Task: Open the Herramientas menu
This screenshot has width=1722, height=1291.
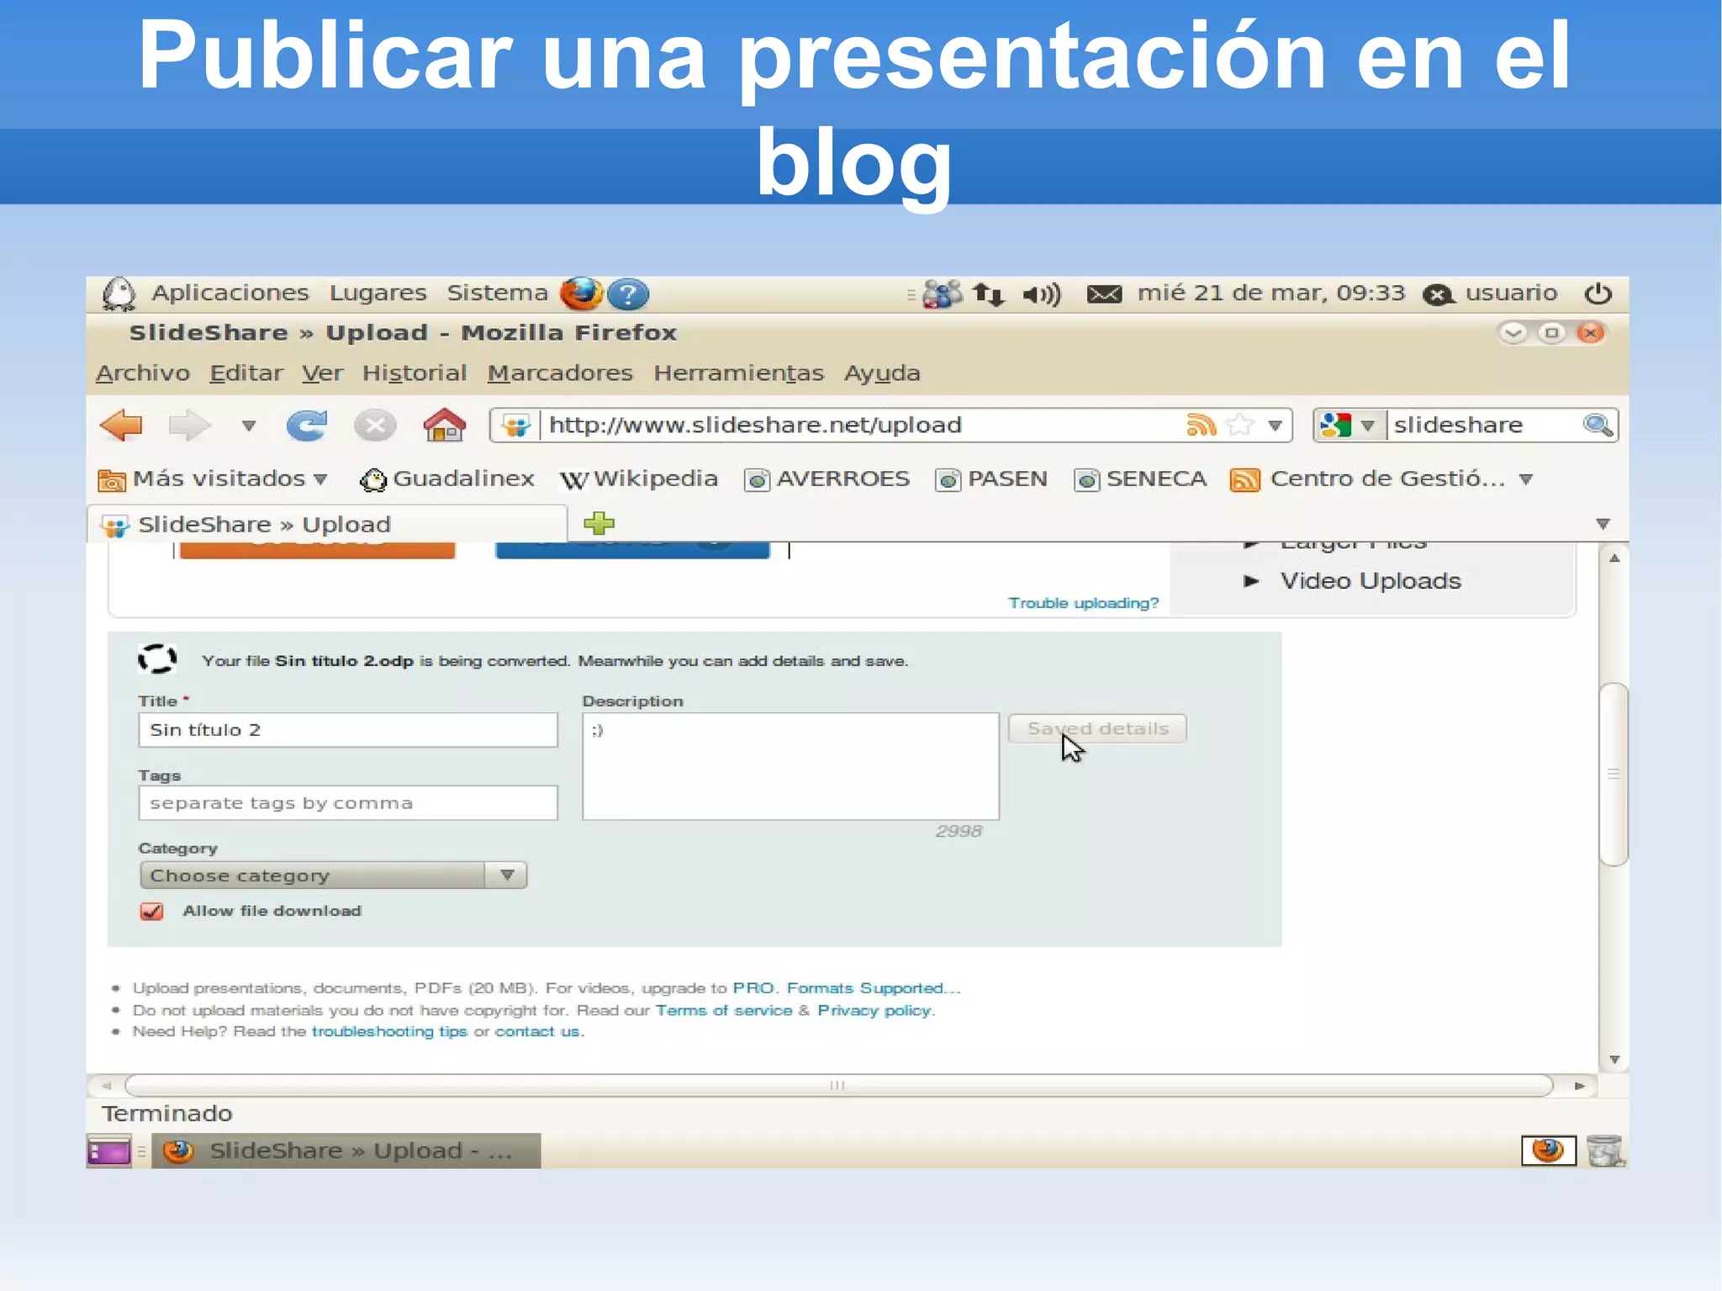Action: coord(739,373)
